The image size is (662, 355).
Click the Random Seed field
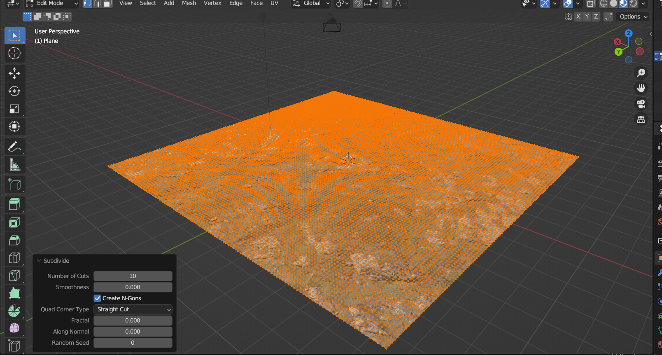133,343
